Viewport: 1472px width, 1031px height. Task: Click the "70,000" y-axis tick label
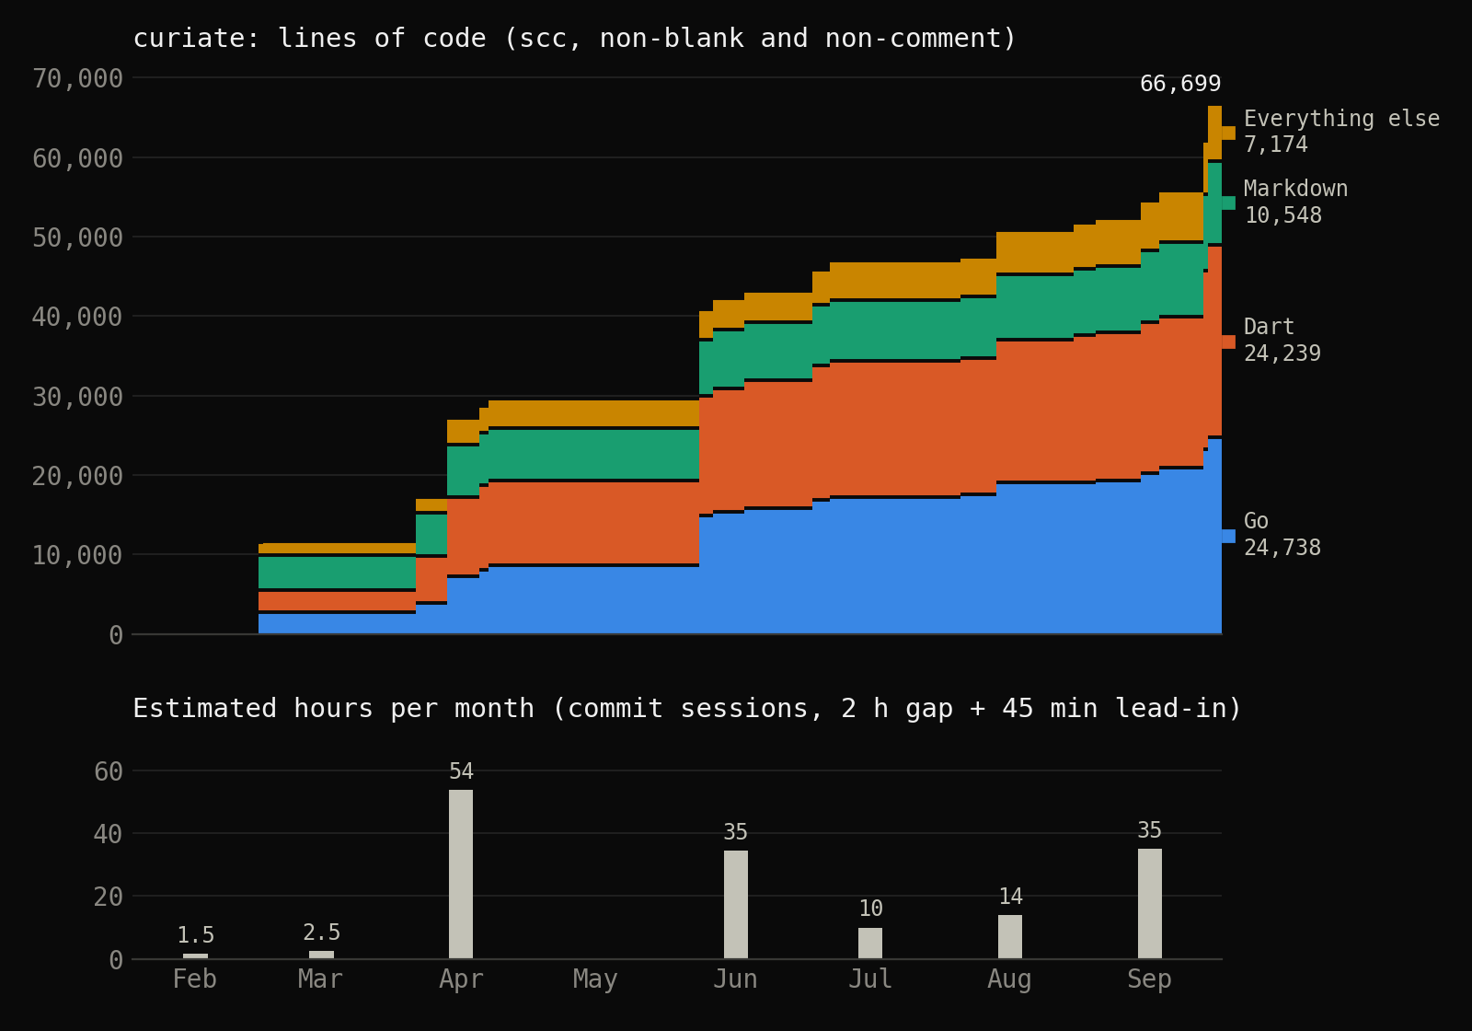tap(77, 78)
